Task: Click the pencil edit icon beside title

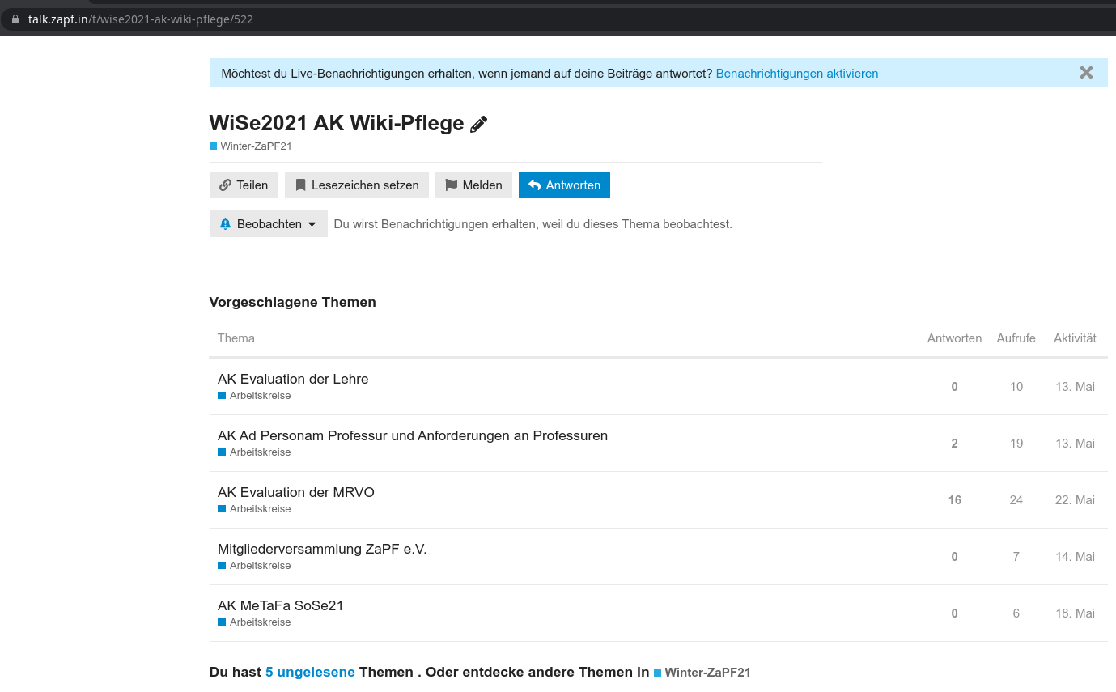Action: click(x=479, y=124)
